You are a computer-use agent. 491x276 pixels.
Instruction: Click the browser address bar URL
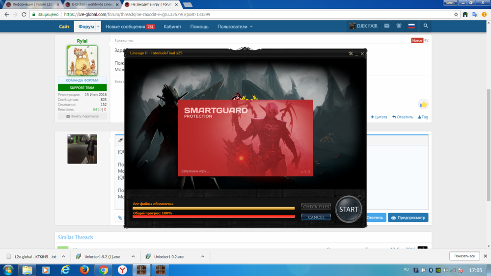137,14
